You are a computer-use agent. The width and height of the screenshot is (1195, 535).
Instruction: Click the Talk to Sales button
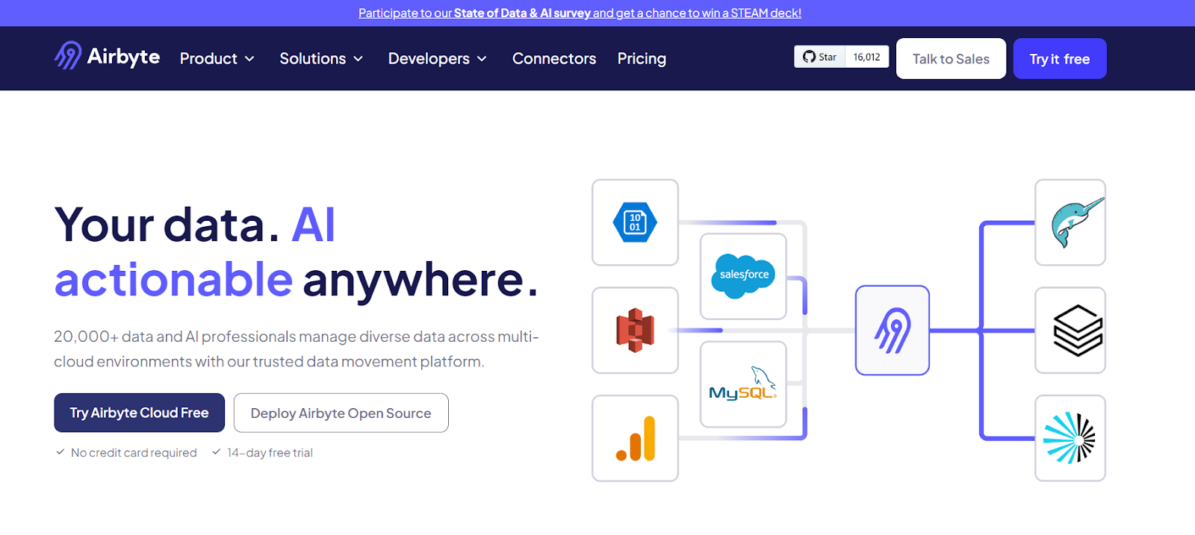click(x=951, y=58)
